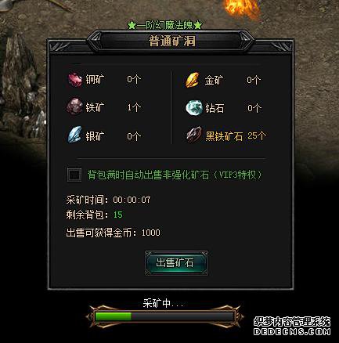Click the 25个 black iron ore count

click(257, 135)
